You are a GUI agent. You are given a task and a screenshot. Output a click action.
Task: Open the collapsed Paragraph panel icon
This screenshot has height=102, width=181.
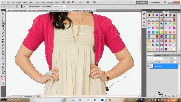[x=144, y=26]
